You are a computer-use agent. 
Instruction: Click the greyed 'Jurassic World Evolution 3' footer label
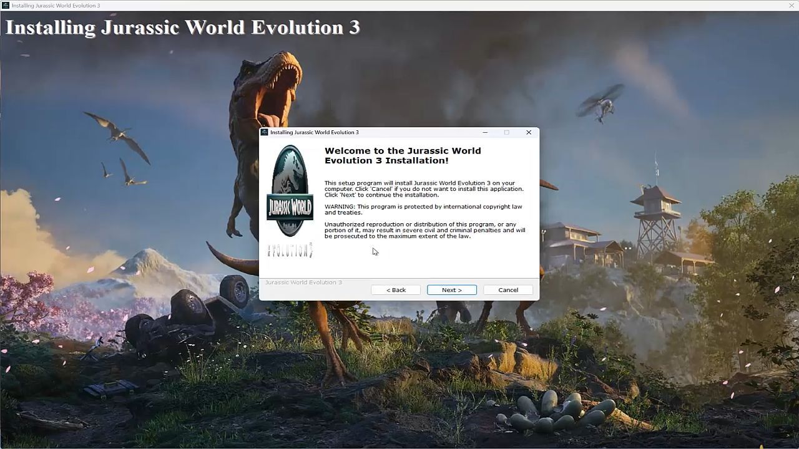(303, 282)
